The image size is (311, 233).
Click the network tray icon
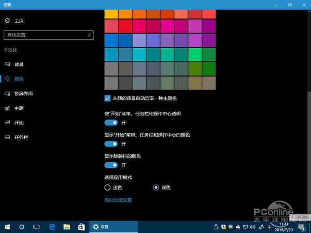click(x=245, y=227)
